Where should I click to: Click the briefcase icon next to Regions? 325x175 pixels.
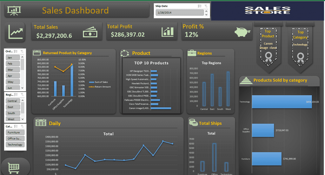pyautogui.click(x=192, y=53)
